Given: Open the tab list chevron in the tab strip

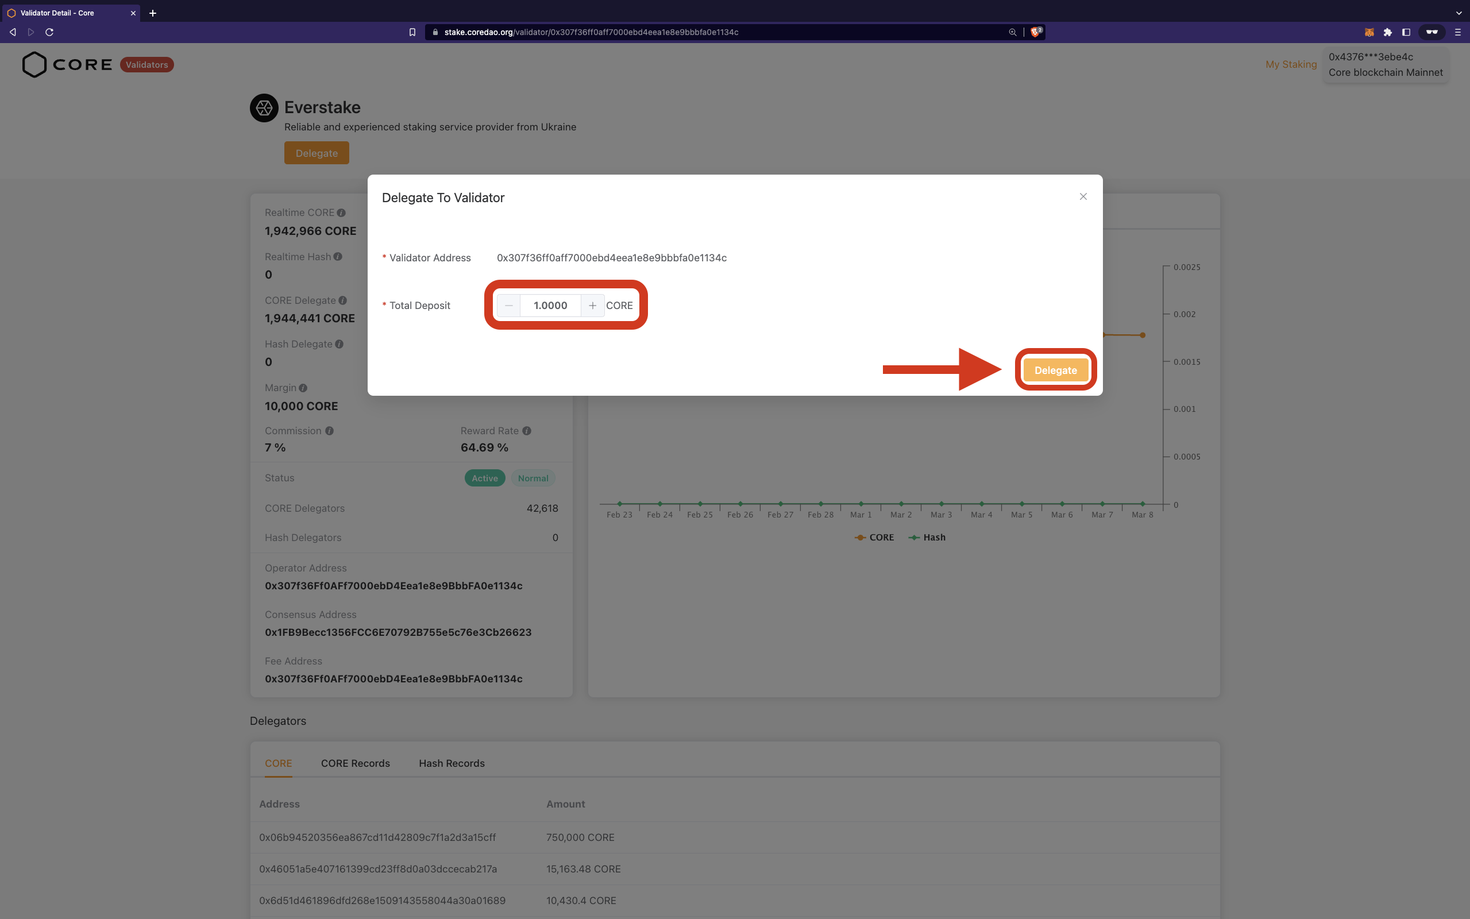Looking at the screenshot, I should 1458,13.
